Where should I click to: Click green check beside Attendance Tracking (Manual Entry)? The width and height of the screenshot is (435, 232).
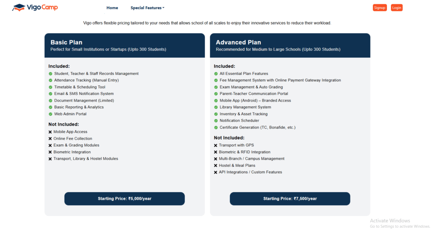point(51,80)
